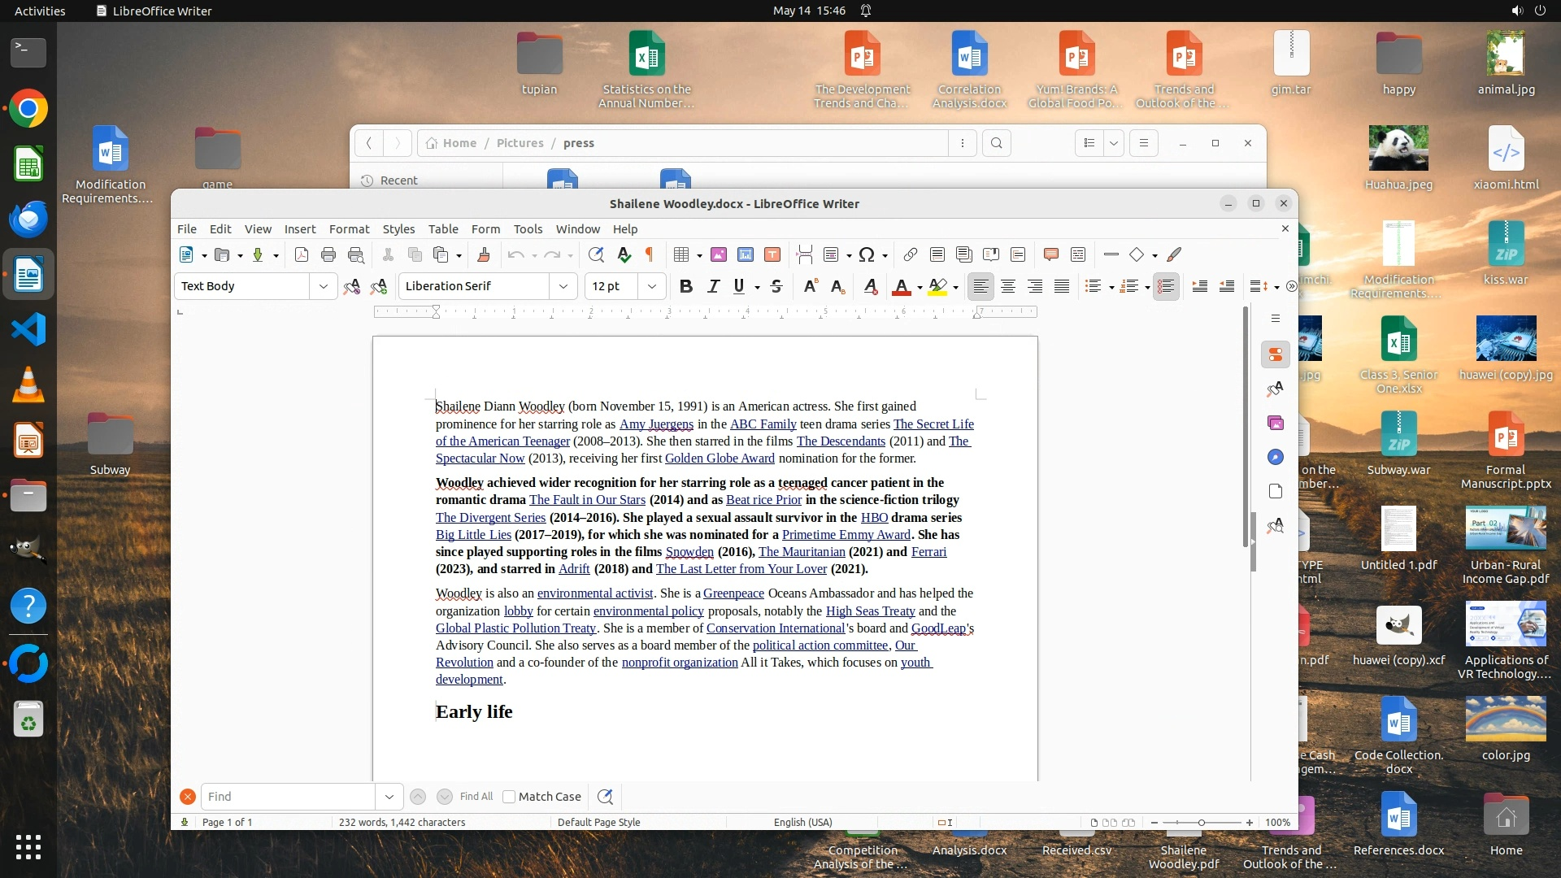This screenshot has height=878, width=1561.
Task: Enable the Match Case checkbox
Action: click(x=510, y=797)
